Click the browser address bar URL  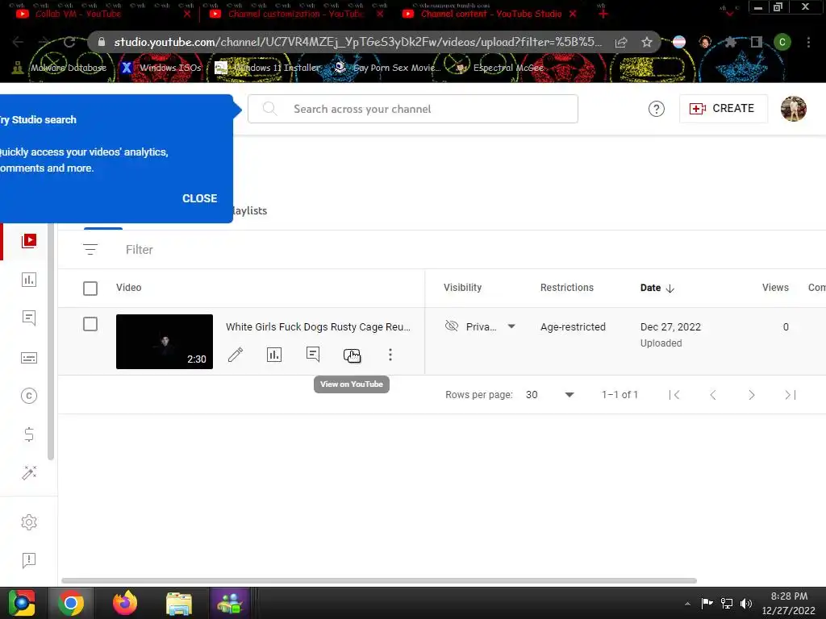coord(357,42)
